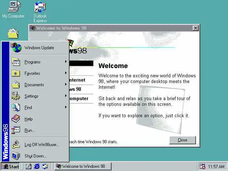Select Welcome to Windows 98 taskbar button
Image resolution: width=228 pixels, height=171 pixels.
[x=83, y=166]
